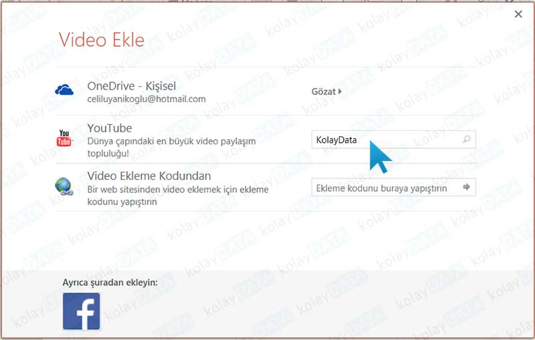
Task: Select the YouTube heading text
Action: click(x=110, y=128)
